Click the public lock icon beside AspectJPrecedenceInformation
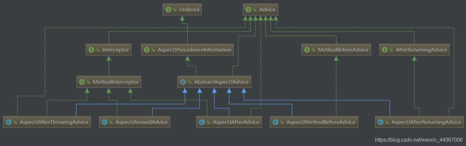This screenshot has height=146, width=466. point(154,50)
